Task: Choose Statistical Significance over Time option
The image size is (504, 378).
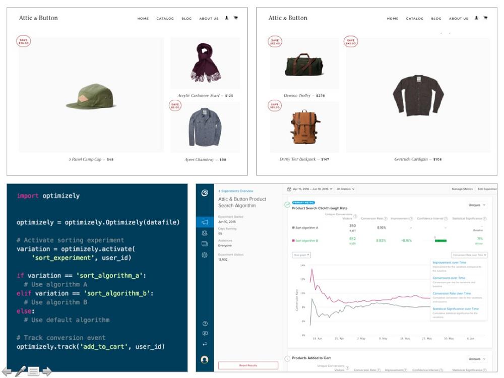Action: (456, 308)
